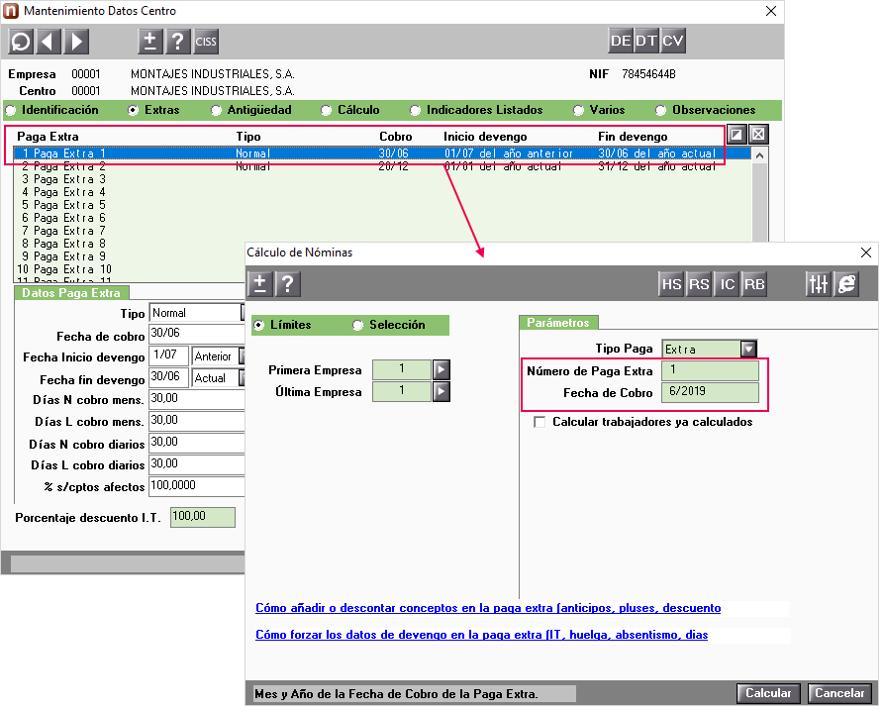
Task: Open the Internet Explorer icon in Cálculo de Nóminas
Action: tap(846, 284)
